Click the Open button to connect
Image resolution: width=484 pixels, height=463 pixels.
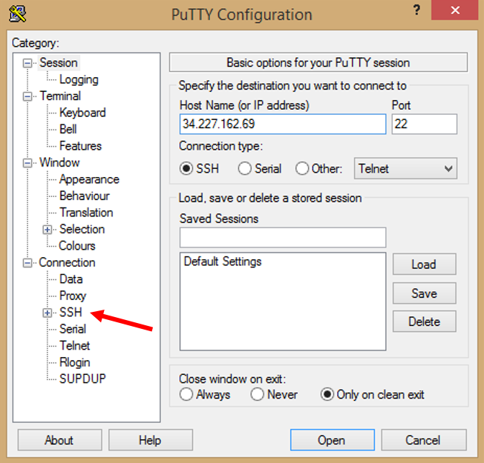[331, 440]
